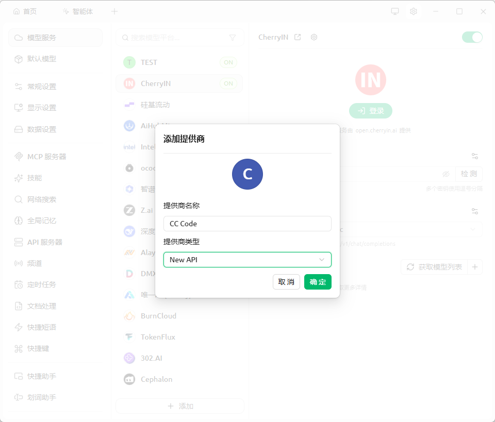The width and height of the screenshot is (495, 422).
Task: Click the 添加 button below the provider list
Action: click(180, 406)
